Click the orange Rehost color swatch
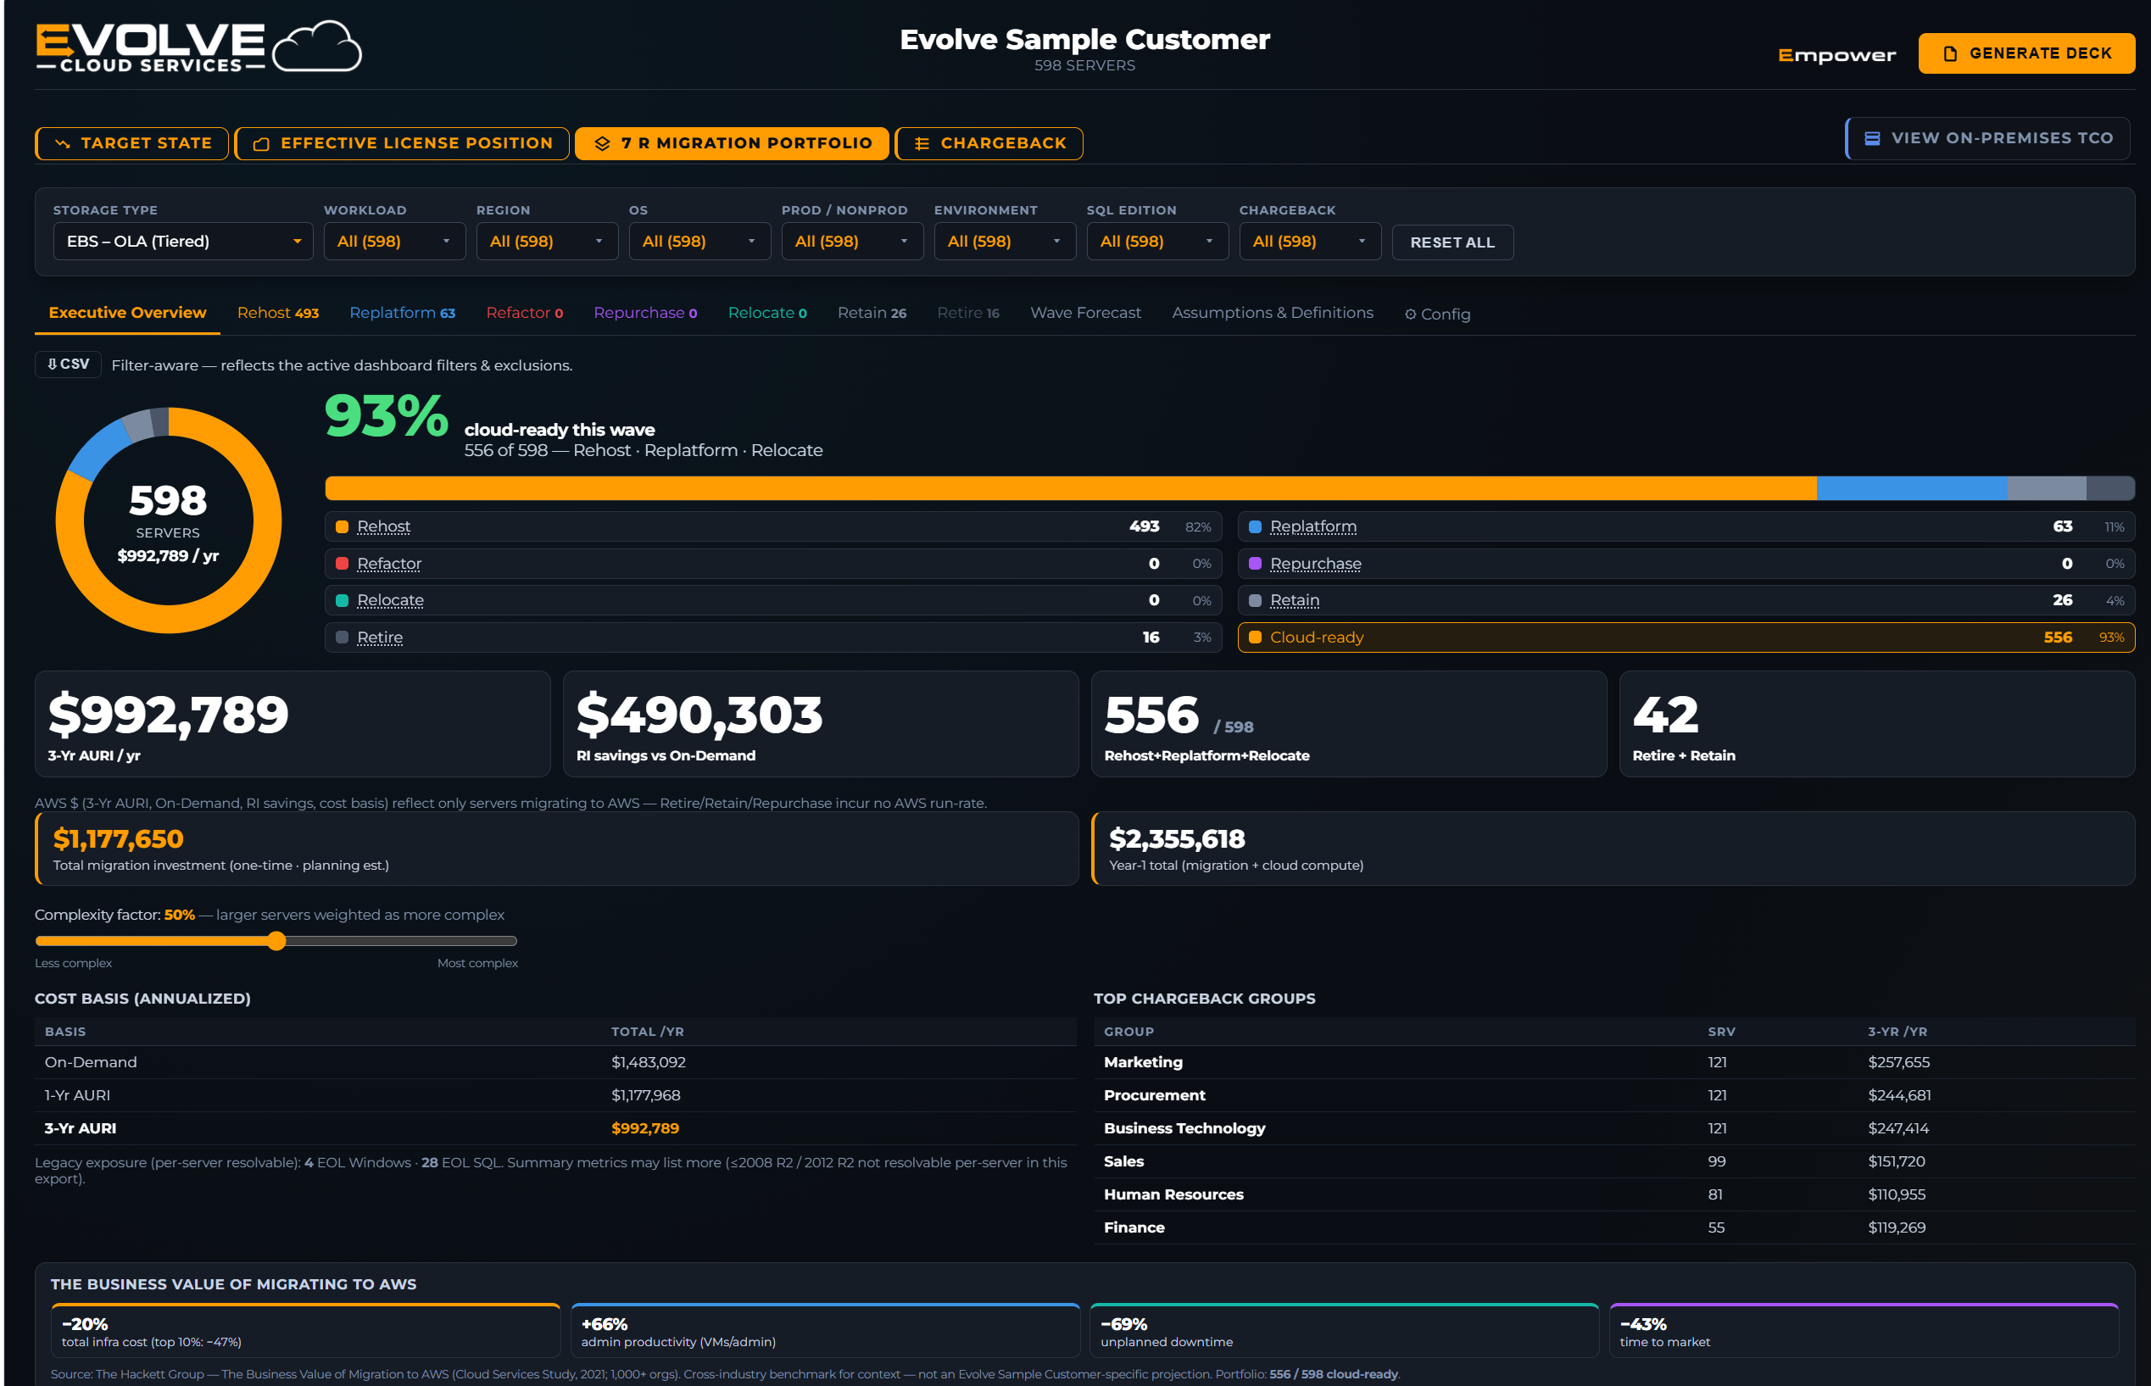This screenshot has height=1386, width=2151. tap(342, 527)
